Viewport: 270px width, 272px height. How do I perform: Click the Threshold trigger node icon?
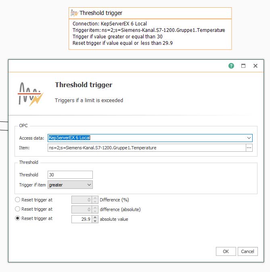pyautogui.click(x=74, y=13)
